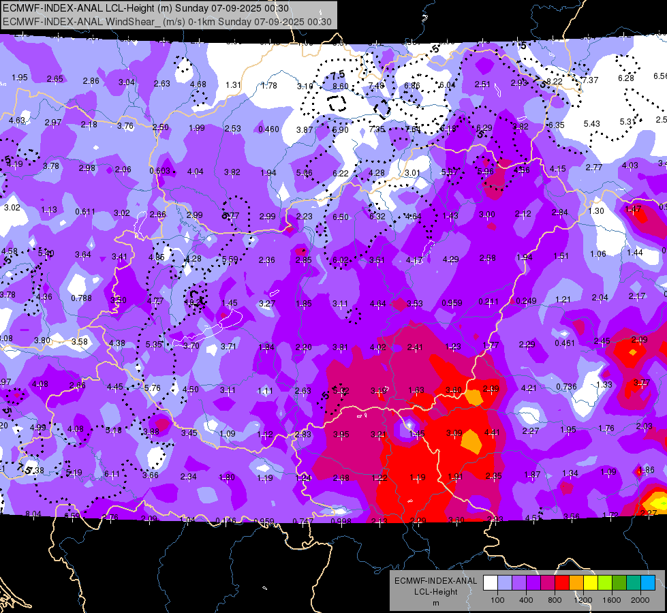
Task: Click the medium purple legend swatch
Action: [x=519, y=583]
